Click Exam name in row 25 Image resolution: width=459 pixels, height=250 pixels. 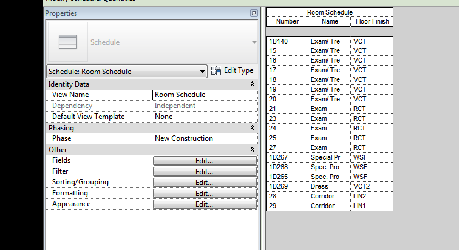(329, 138)
